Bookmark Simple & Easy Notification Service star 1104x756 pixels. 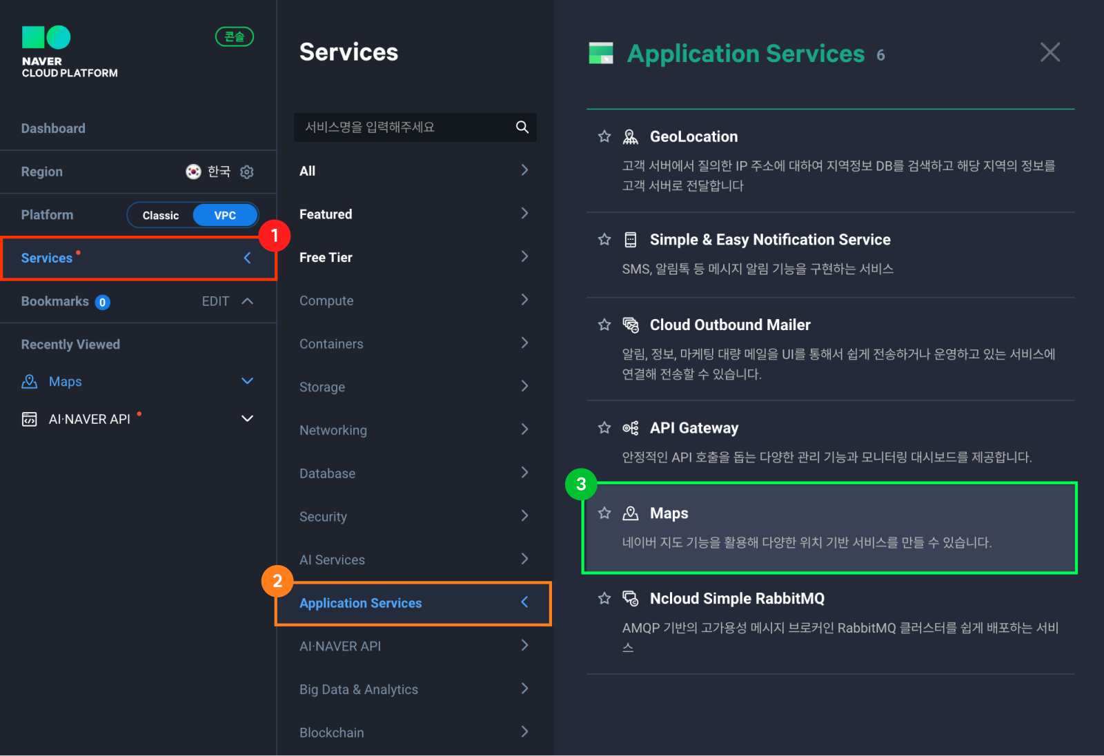click(604, 239)
